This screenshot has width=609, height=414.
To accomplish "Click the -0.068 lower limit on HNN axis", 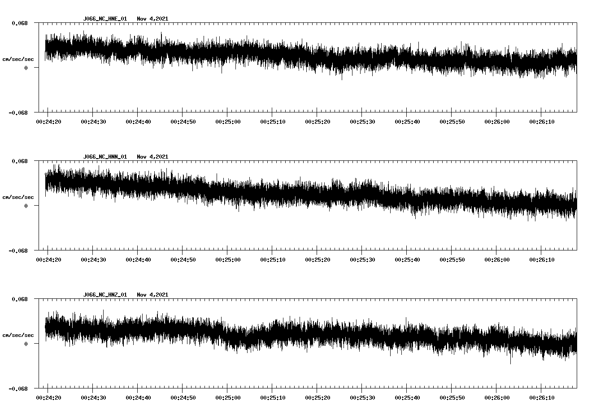I will [18, 251].
